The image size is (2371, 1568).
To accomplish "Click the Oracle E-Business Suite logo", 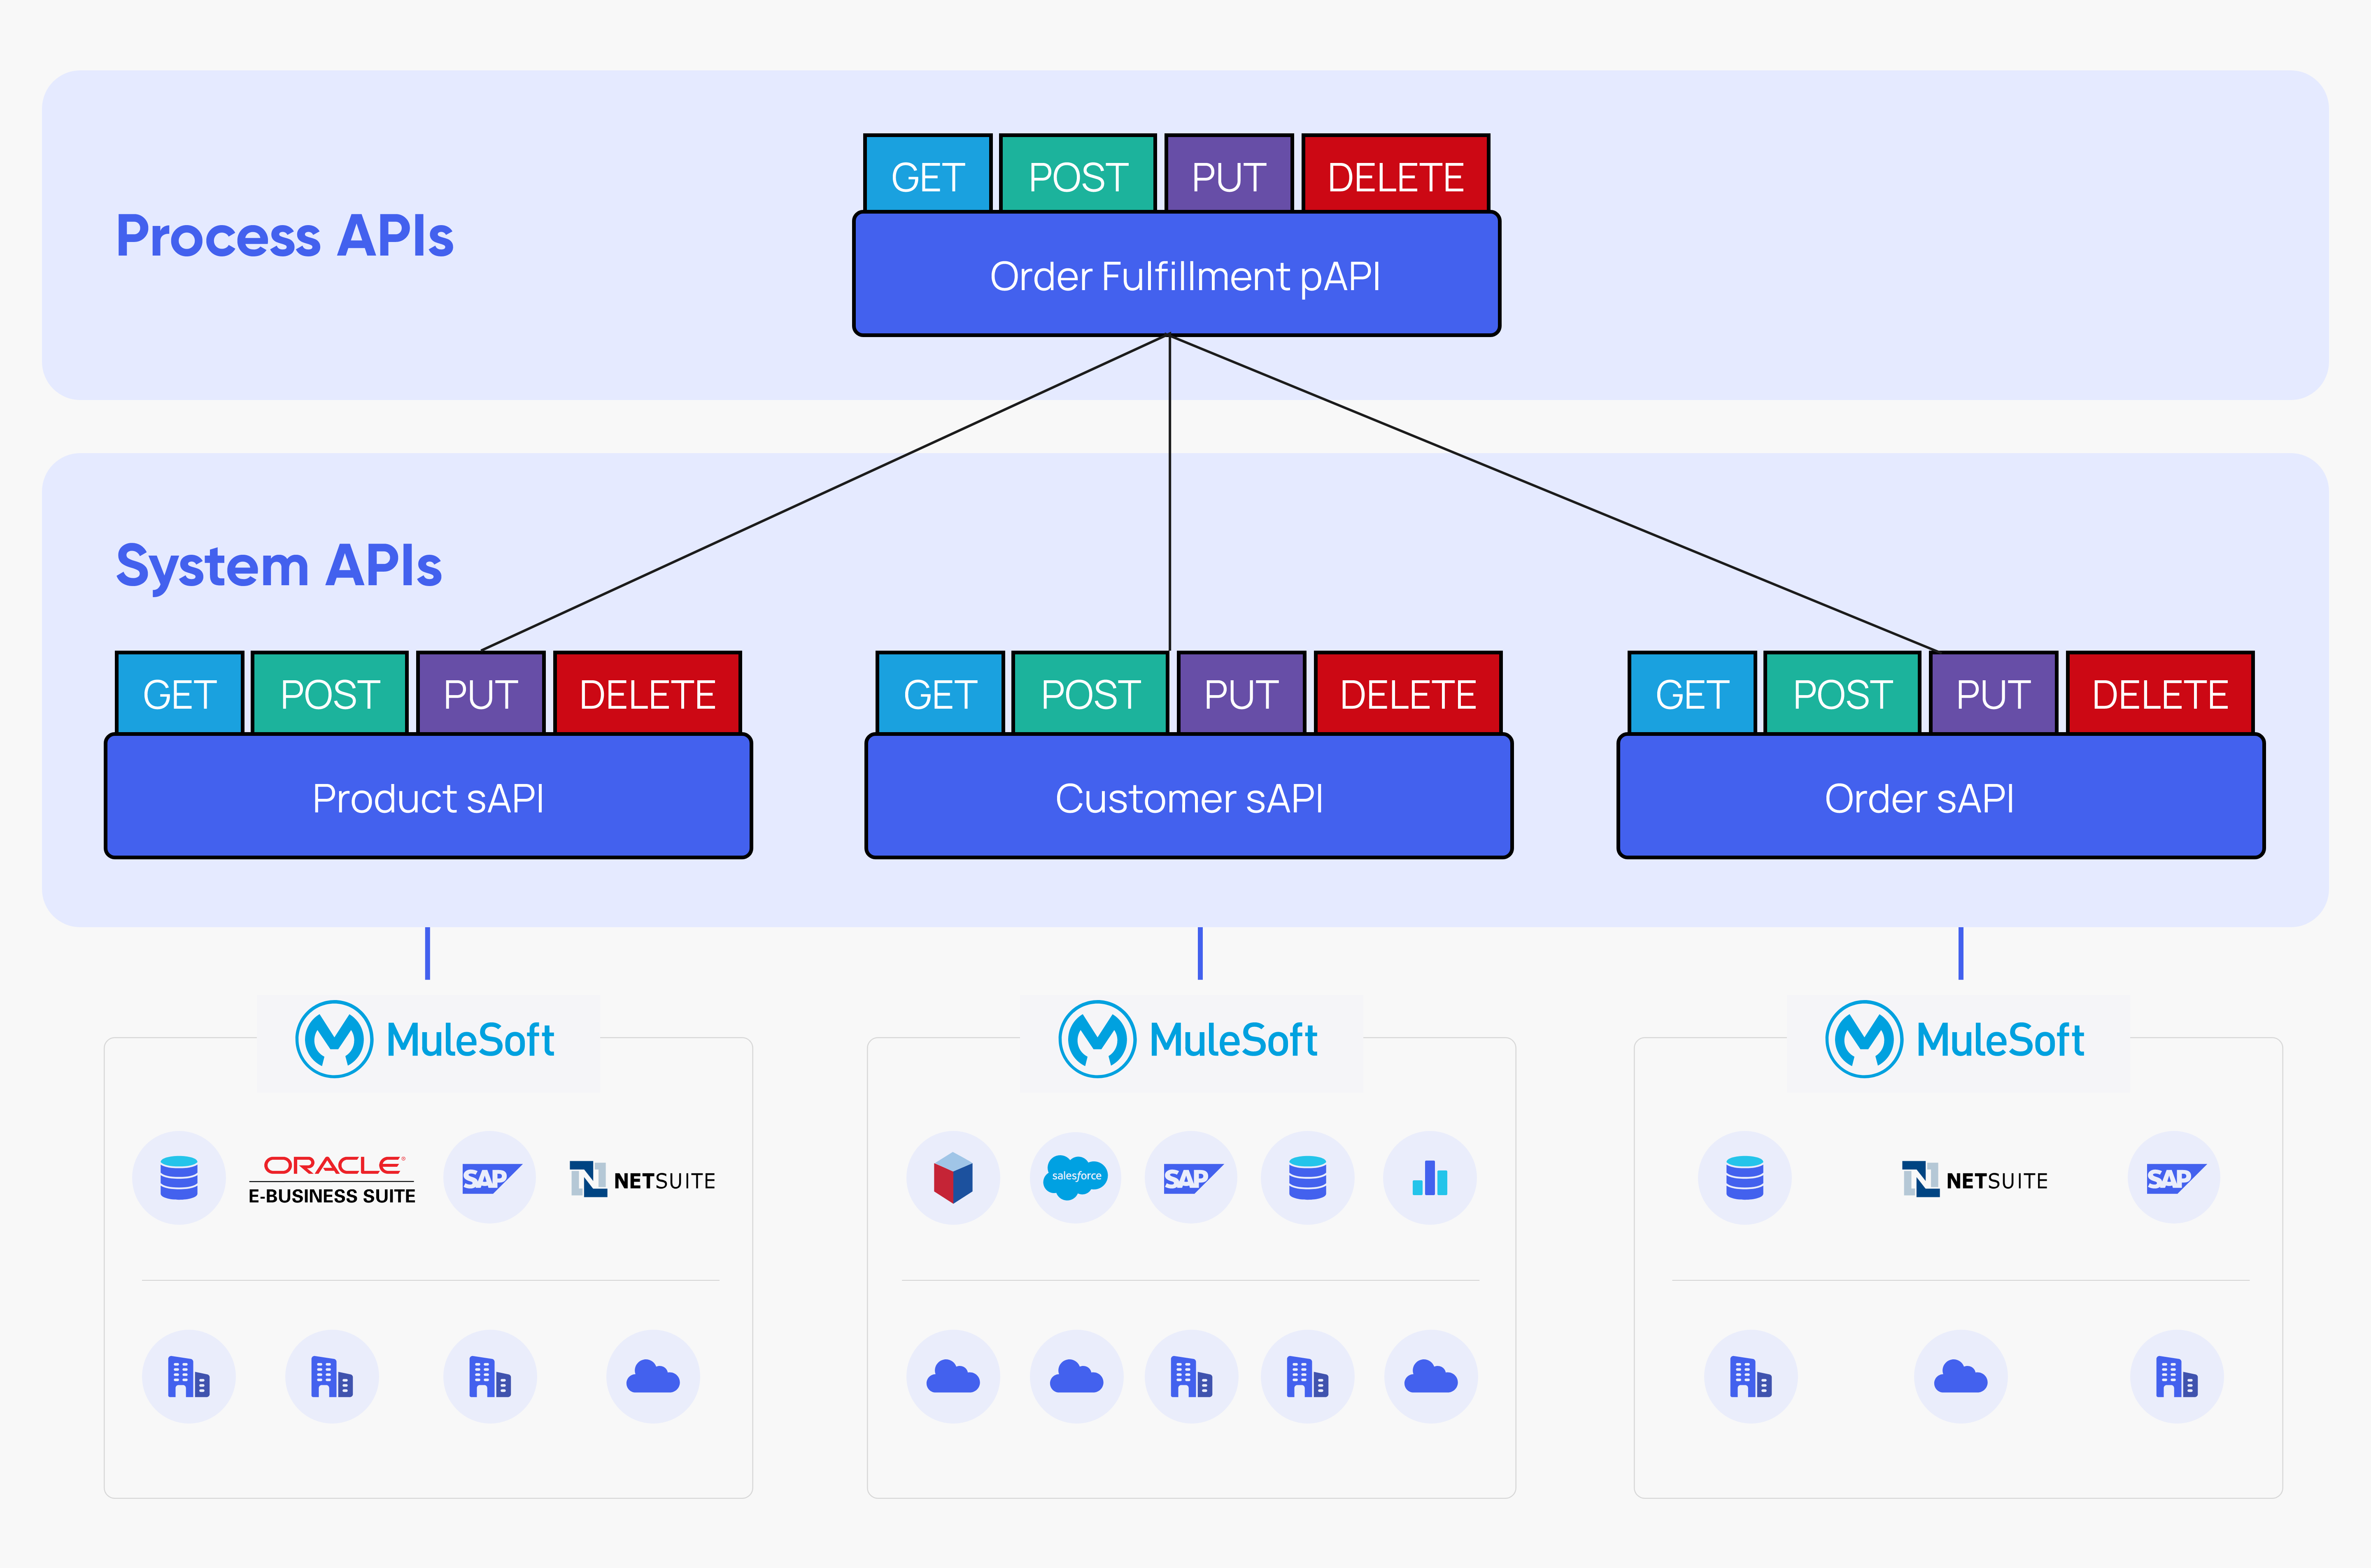I will click(x=332, y=1180).
